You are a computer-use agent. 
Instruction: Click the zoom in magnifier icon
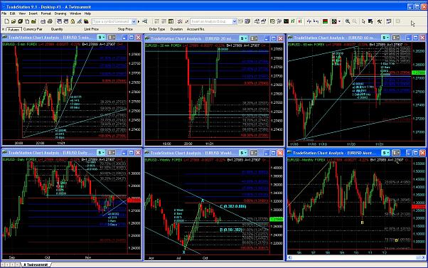click(x=348, y=21)
